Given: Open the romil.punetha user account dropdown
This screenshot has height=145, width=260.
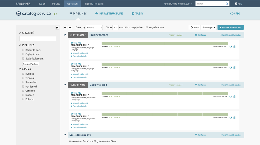Looking at the screenshot, I should (x=178, y=4).
